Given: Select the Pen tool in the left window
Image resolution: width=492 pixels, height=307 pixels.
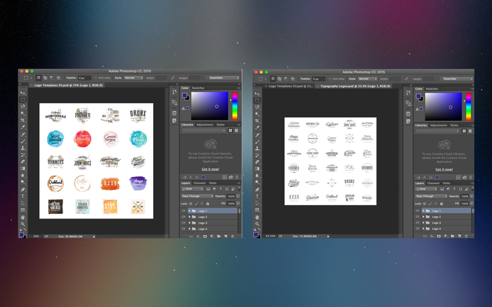Looking at the screenshot, I should pos(23,190).
